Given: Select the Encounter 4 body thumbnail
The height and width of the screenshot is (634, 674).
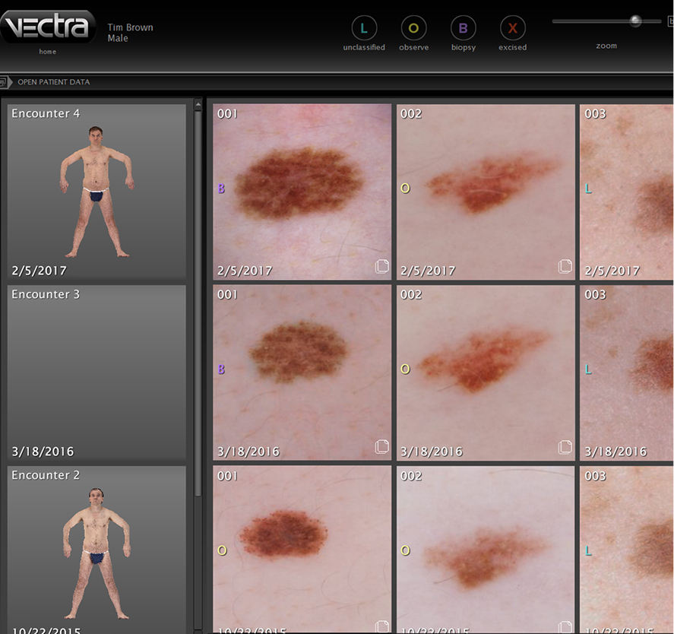Looking at the screenshot, I should (x=97, y=192).
